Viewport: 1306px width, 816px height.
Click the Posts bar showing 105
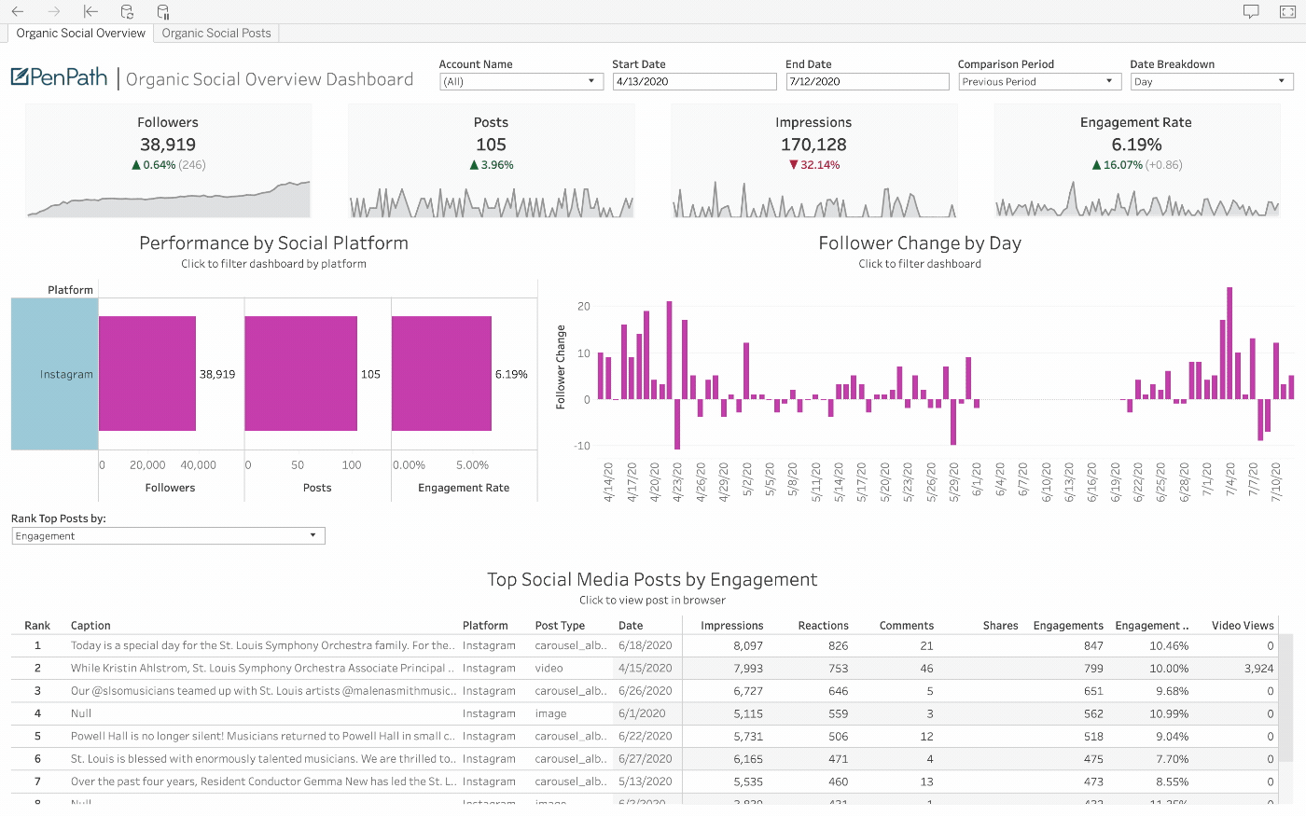(300, 373)
